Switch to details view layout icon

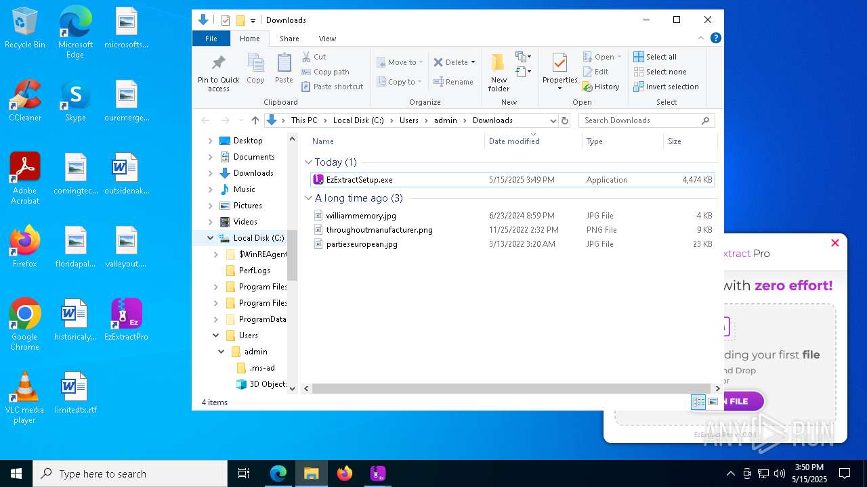point(698,402)
